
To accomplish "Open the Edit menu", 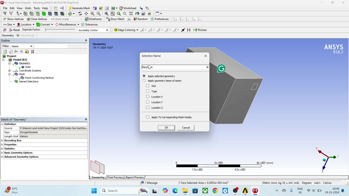I will click(x=12, y=8).
